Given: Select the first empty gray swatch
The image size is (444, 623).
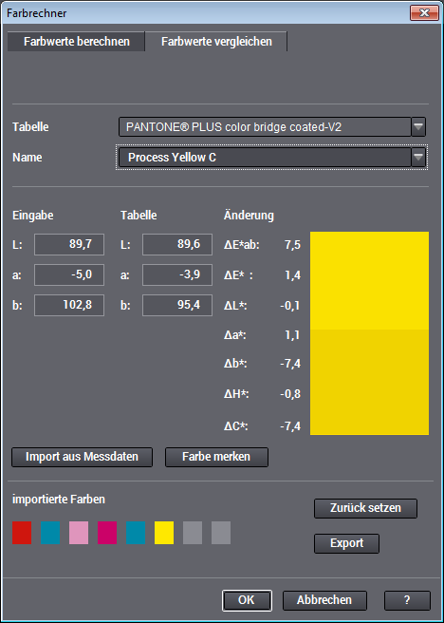Looking at the screenshot, I should pos(193,533).
